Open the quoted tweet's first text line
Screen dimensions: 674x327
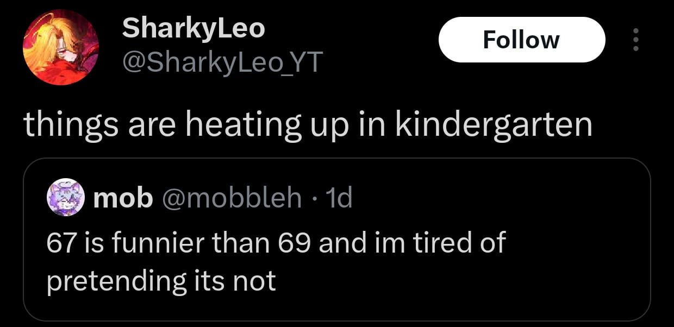coord(276,242)
